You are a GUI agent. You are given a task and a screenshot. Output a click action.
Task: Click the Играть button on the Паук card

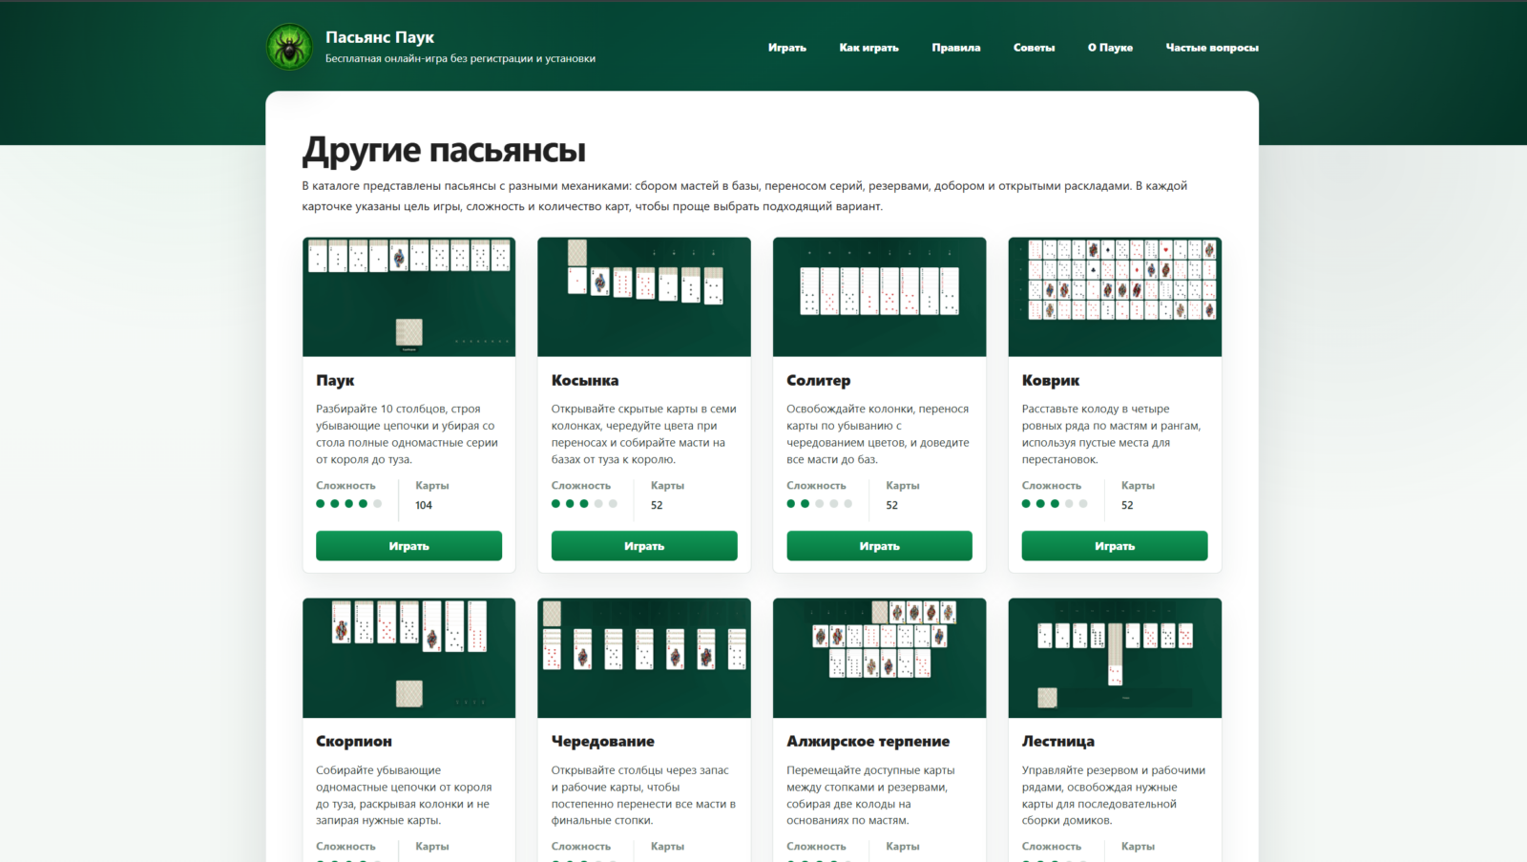(408, 546)
